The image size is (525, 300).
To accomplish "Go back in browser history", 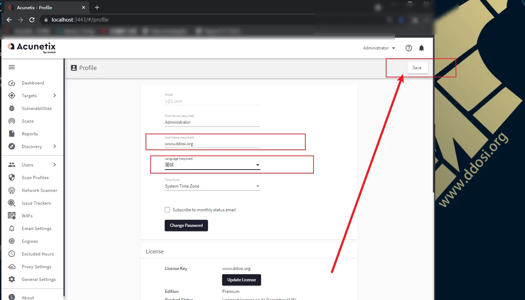I will coord(9,20).
